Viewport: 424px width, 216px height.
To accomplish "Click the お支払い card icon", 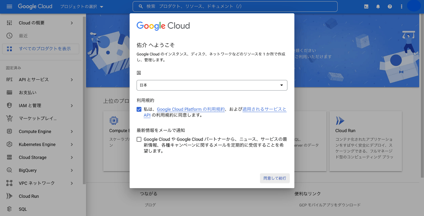I will click(x=9, y=92).
